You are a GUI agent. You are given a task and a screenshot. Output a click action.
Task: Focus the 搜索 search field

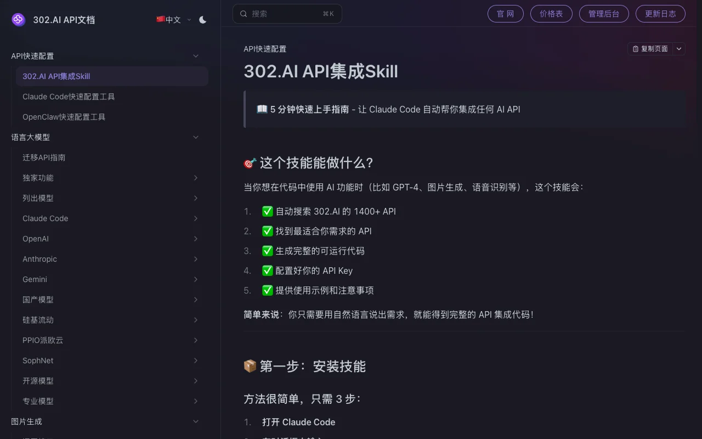pos(287,14)
